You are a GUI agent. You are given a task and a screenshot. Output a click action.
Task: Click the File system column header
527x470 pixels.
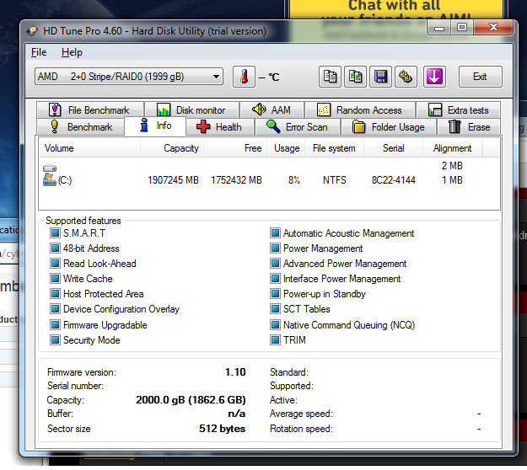334,148
